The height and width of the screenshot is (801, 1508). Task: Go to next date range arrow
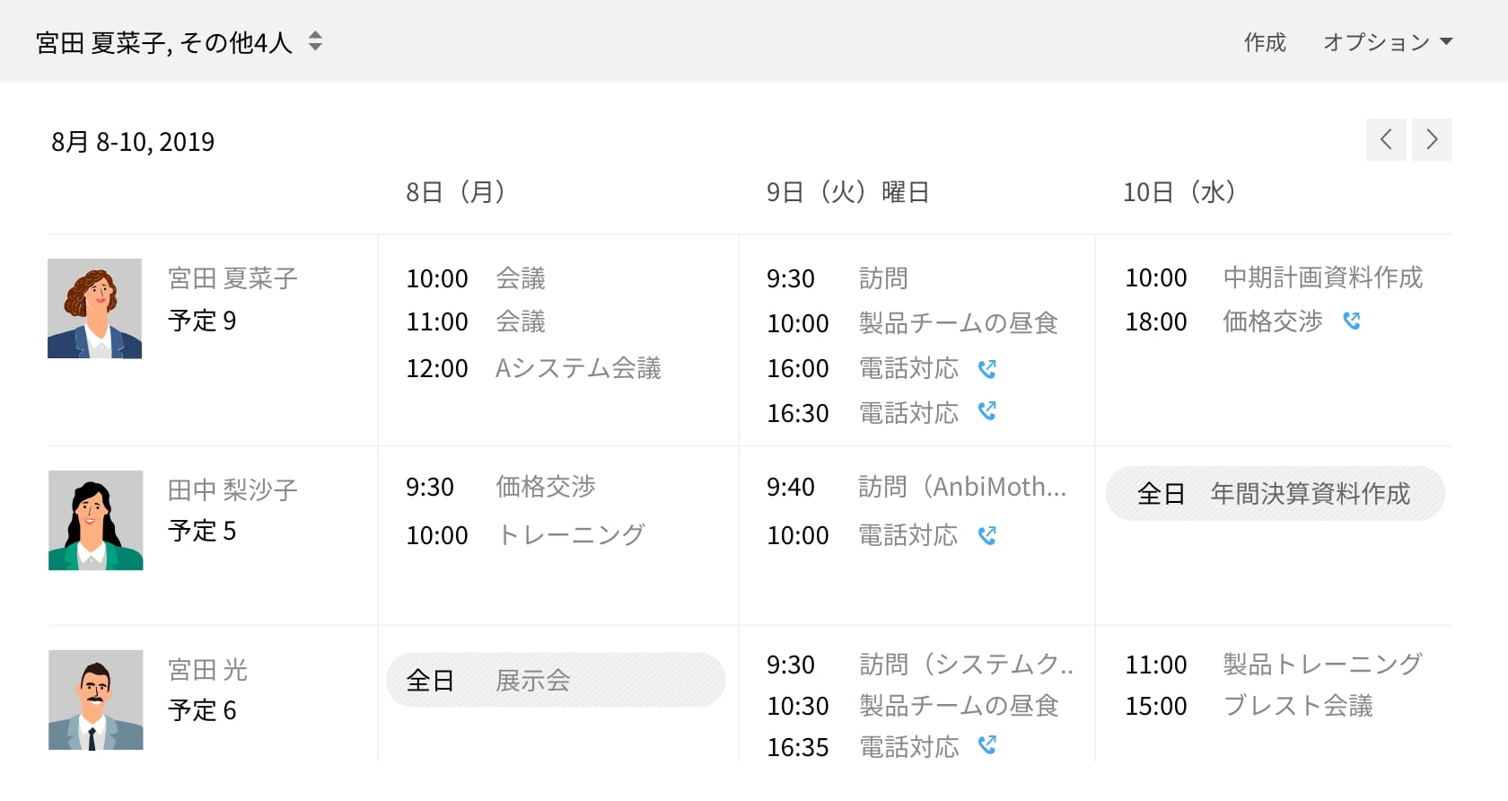[1432, 140]
